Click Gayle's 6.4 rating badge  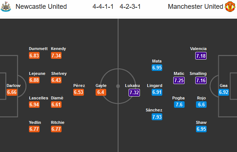[101, 92]
